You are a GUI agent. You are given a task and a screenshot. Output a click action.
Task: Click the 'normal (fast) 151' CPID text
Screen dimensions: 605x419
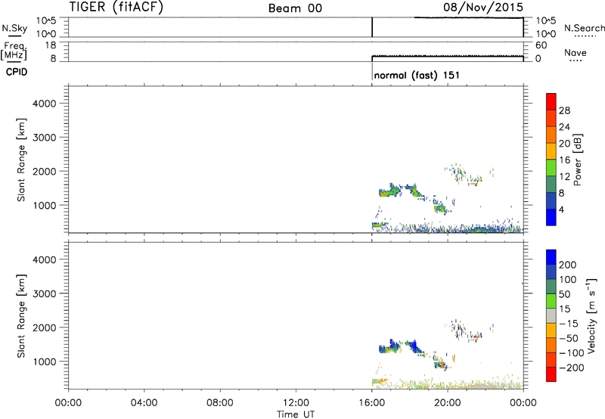pyautogui.click(x=417, y=75)
